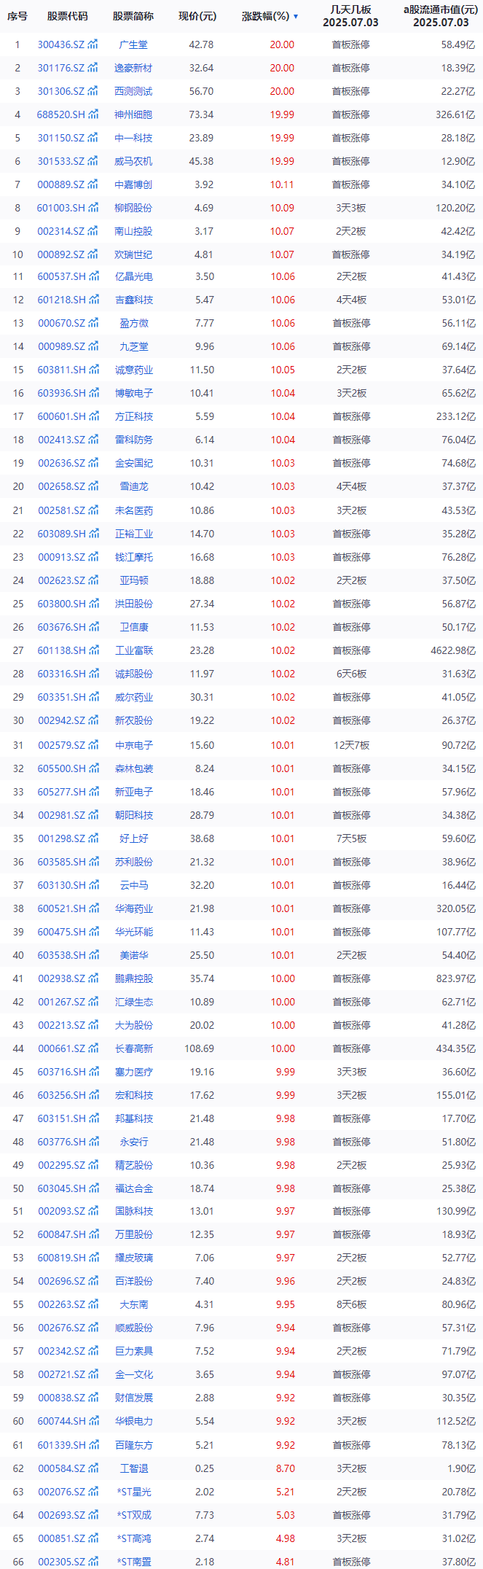Open stock code link 603316.SH

61,674
